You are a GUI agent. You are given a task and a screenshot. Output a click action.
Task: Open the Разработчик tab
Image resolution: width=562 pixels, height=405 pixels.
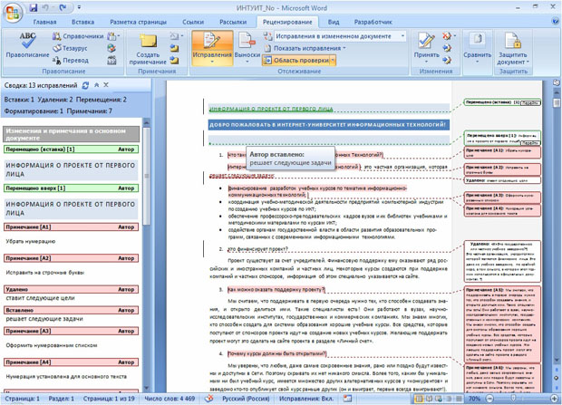pyautogui.click(x=373, y=22)
